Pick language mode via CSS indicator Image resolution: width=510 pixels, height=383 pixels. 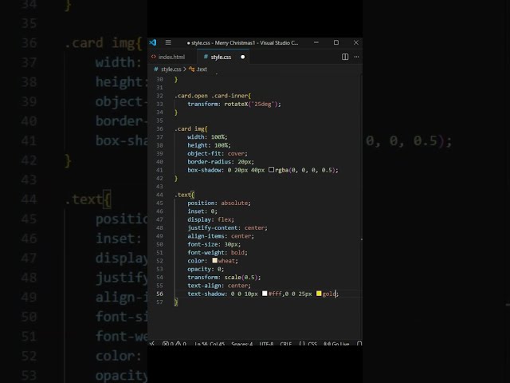(x=308, y=344)
